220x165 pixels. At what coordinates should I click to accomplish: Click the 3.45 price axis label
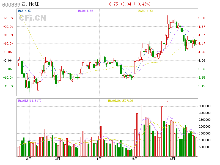(202, 86)
